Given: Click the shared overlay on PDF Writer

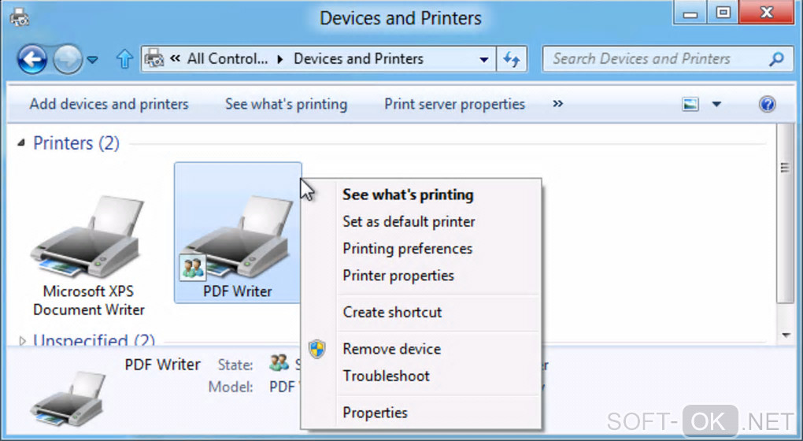Looking at the screenshot, I should point(193,268).
